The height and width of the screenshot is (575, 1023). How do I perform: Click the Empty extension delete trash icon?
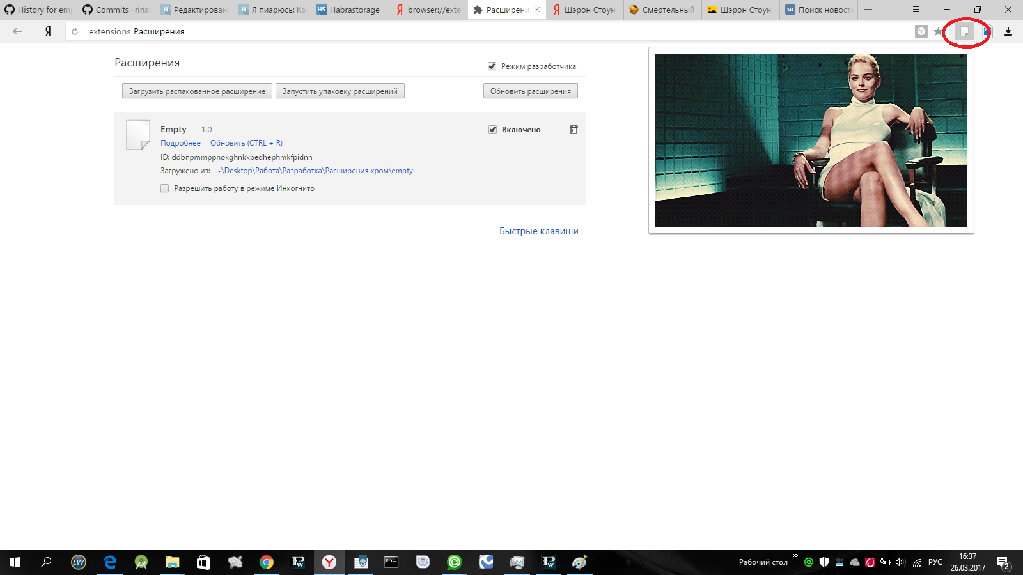tap(574, 129)
